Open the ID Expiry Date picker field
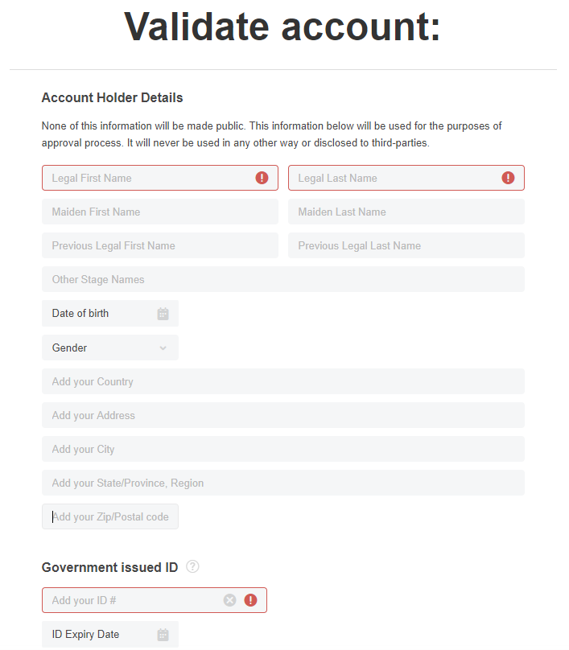Viewport: 569px width, 650px height. pyautogui.click(x=110, y=634)
